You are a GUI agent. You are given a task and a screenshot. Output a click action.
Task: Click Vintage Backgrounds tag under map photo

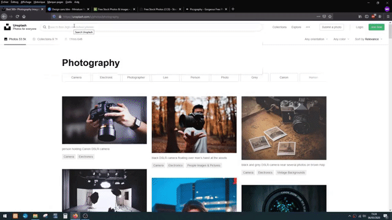[291, 172]
